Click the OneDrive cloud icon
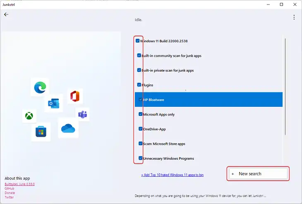 coord(68,128)
